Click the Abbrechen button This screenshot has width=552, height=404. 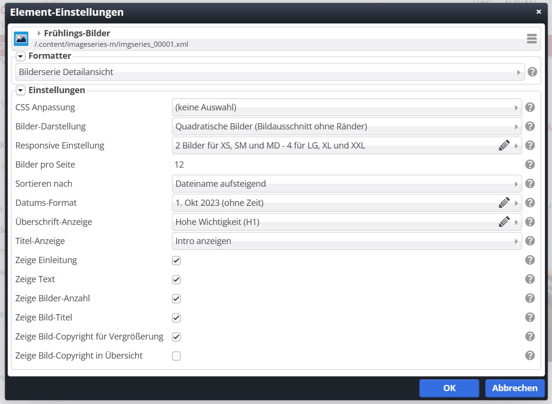pyautogui.click(x=515, y=388)
